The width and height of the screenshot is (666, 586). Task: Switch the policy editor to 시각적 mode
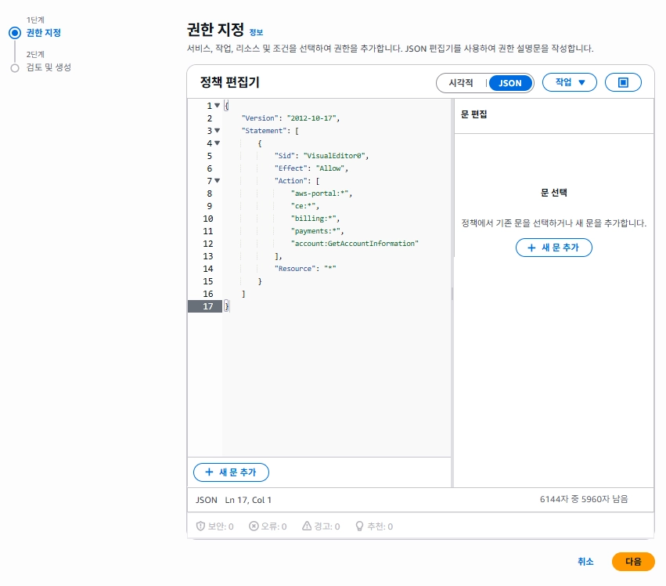(x=460, y=81)
